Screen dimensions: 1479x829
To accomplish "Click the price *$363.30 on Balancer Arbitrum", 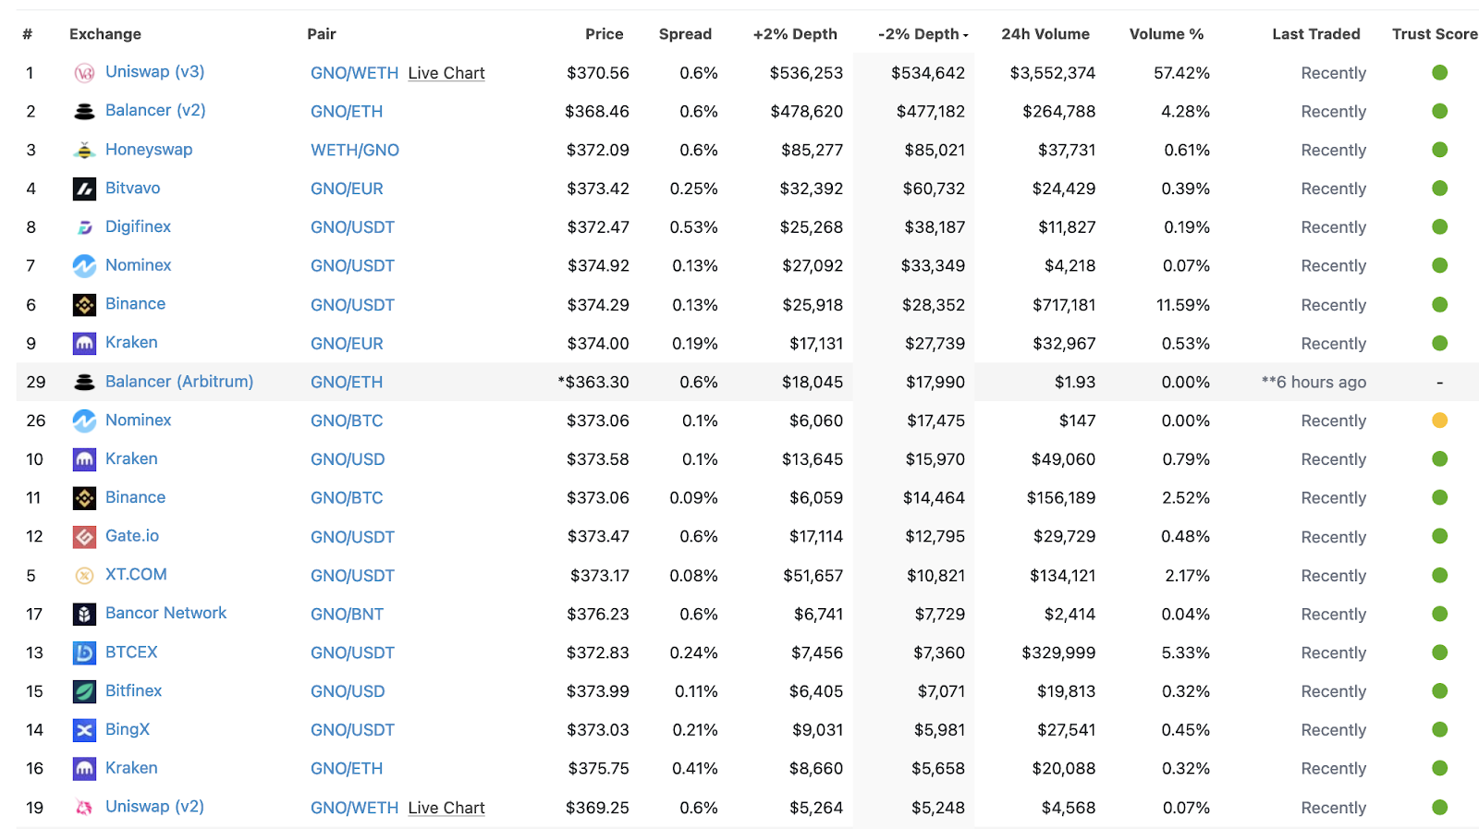I will tap(593, 382).
